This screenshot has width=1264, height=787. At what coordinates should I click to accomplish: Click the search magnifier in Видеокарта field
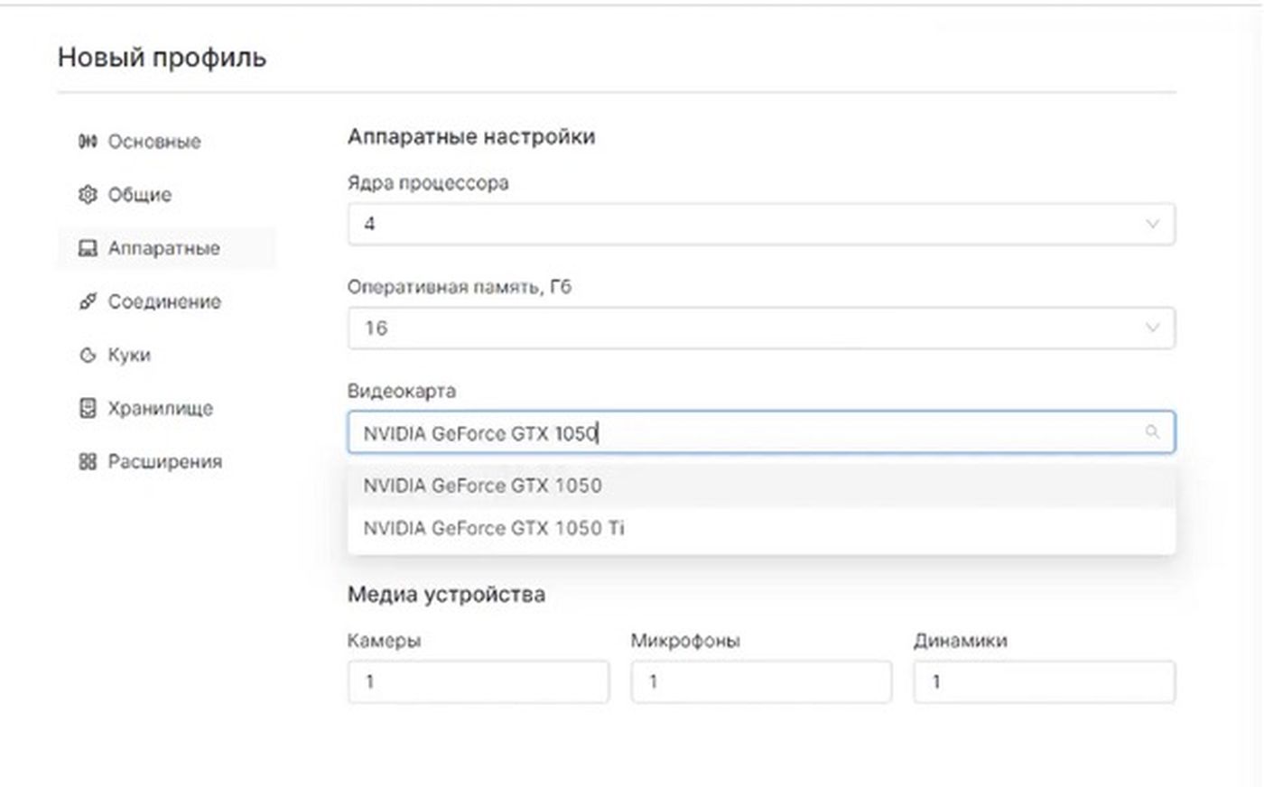coord(1152,432)
